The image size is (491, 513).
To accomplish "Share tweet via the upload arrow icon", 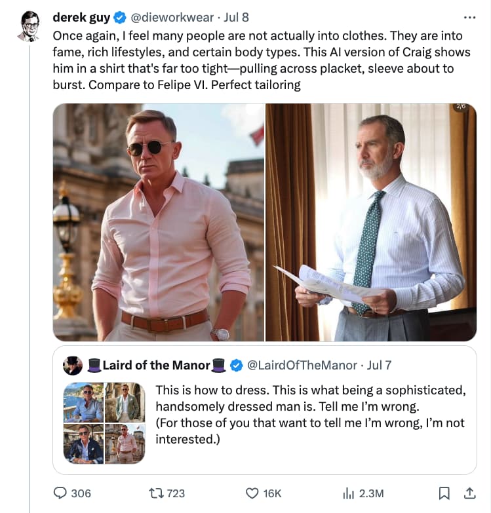I will (x=470, y=493).
